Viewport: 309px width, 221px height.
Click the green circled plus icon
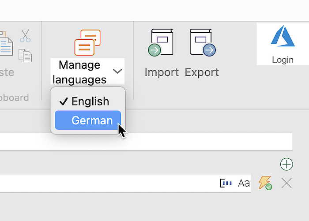click(286, 165)
